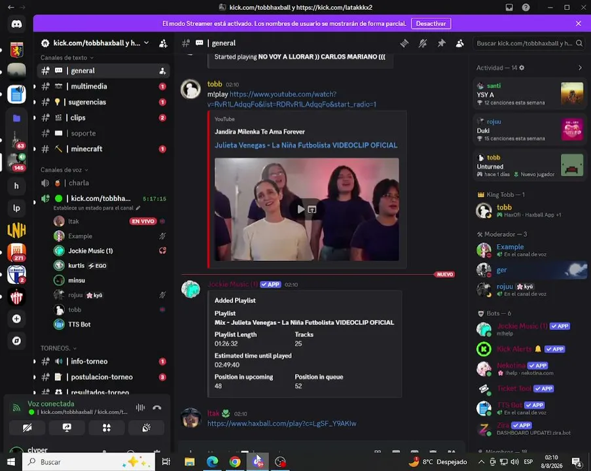This screenshot has height=471, width=591.
Task: Open activities button in voice panel
Action: (107, 428)
